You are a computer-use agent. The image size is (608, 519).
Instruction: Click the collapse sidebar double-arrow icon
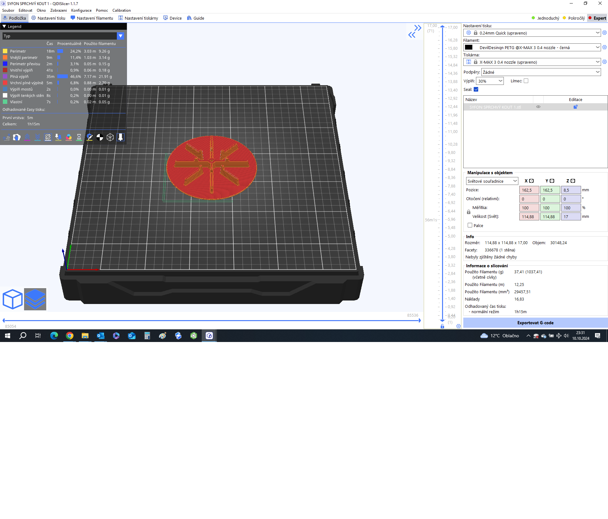pyautogui.click(x=415, y=31)
